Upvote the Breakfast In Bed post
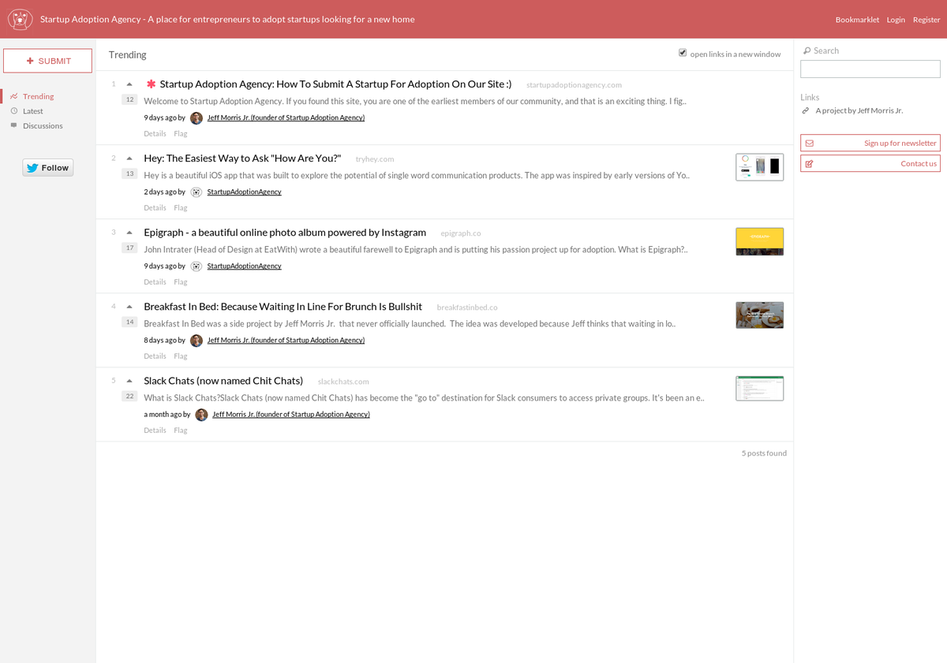This screenshot has height=663, width=947. 129,307
